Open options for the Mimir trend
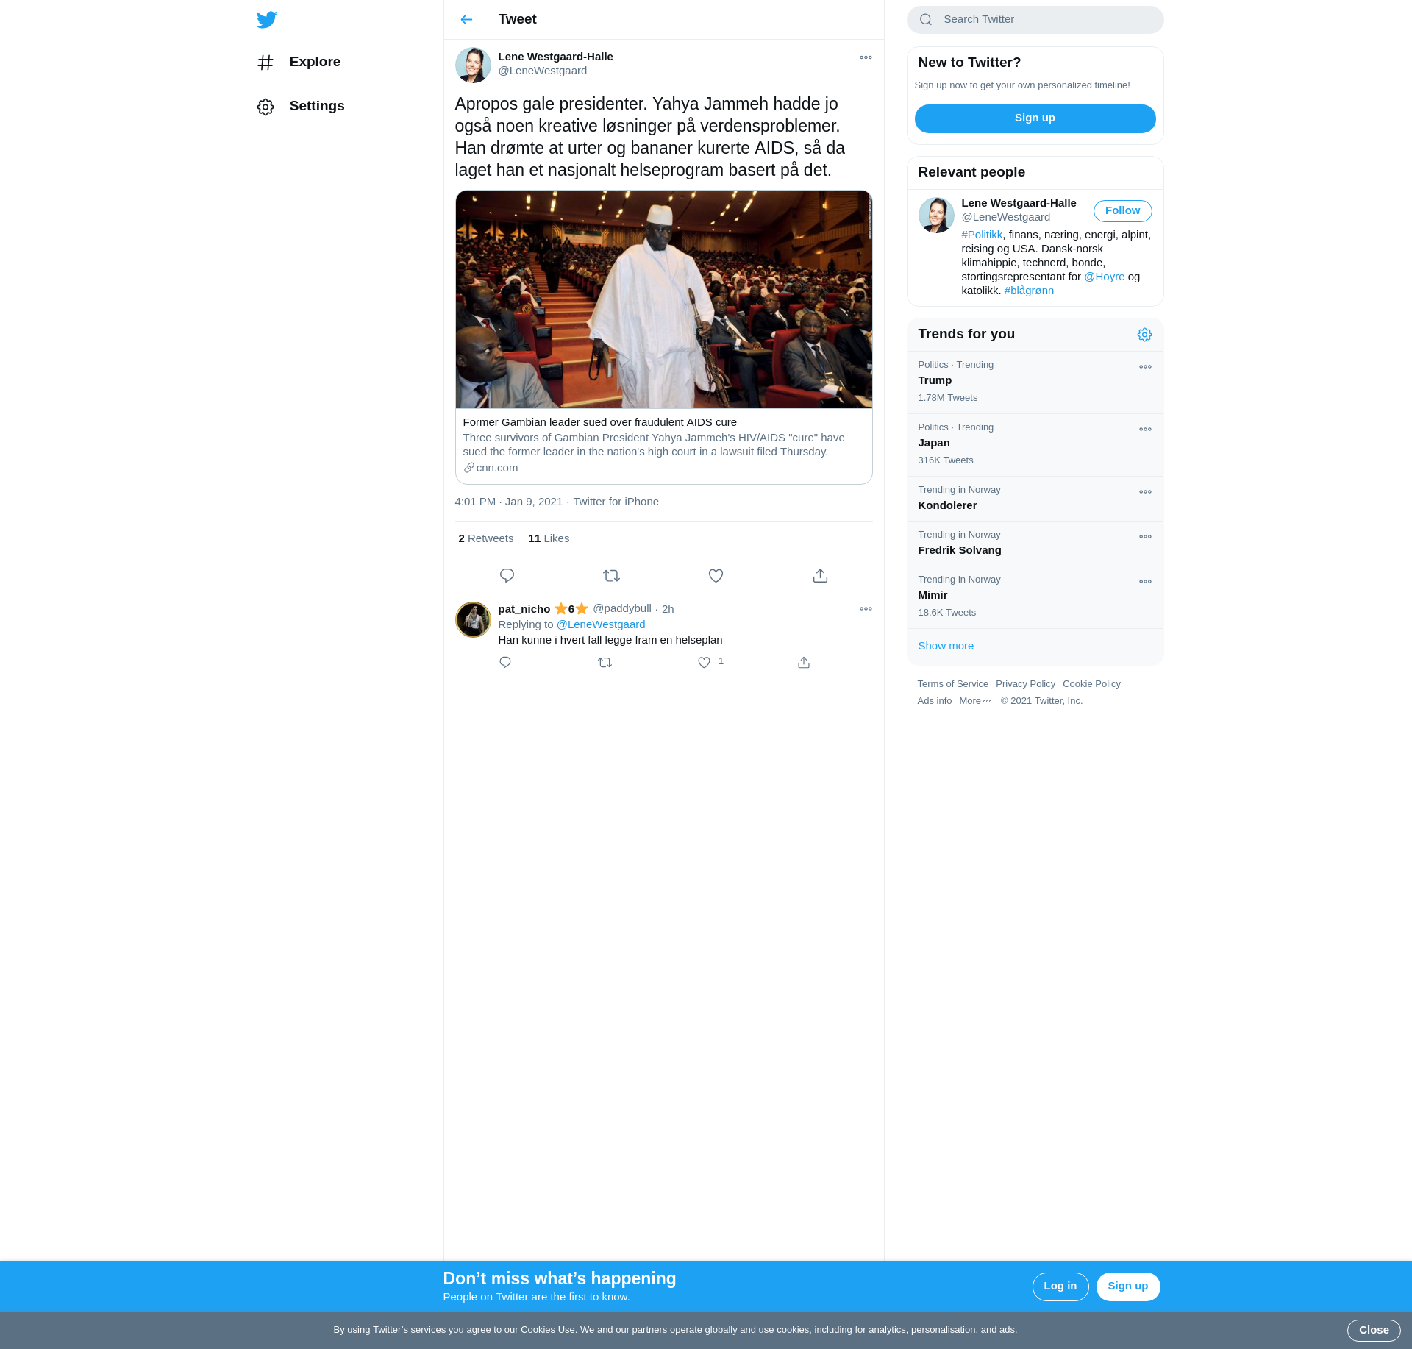This screenshot has height=1349, width=1412. click(1145, 582)
